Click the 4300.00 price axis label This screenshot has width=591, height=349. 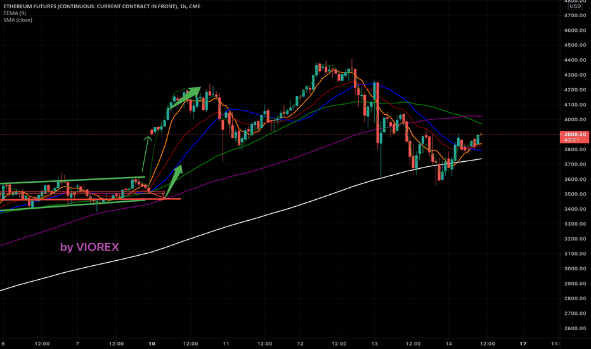pos(575,75)
